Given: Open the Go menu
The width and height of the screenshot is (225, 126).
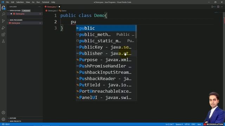Looking at the screenshot, I should (x=33, y=2).
